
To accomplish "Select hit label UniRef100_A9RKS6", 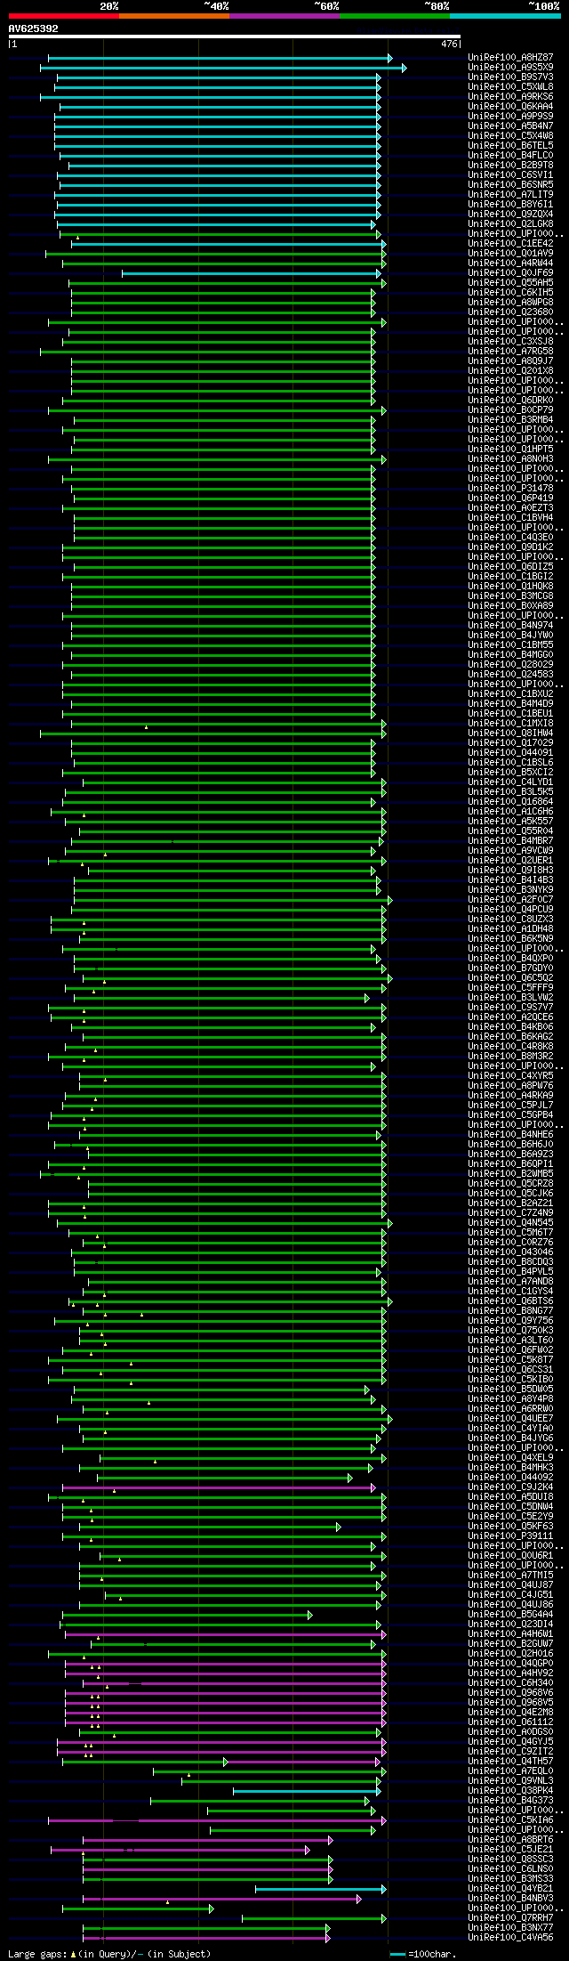I will (x=510, y=97).
